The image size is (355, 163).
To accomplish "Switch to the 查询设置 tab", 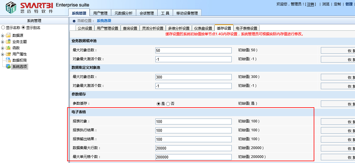I will [x=130, y=28].
